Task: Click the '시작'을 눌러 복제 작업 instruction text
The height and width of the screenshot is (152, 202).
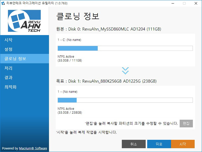Action: (87, 132)
